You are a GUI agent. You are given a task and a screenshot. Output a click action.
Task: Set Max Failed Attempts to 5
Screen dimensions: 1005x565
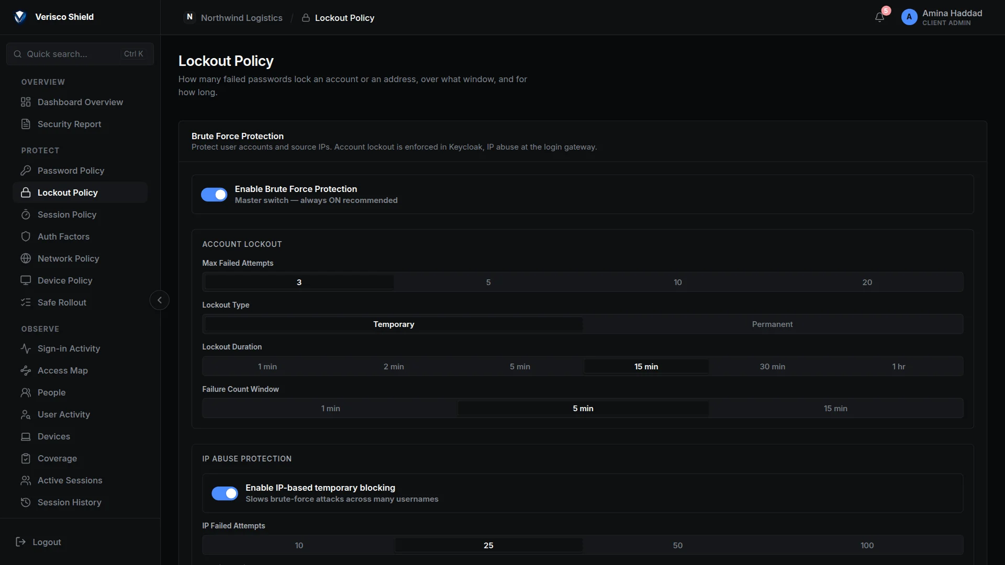(488, 282)
